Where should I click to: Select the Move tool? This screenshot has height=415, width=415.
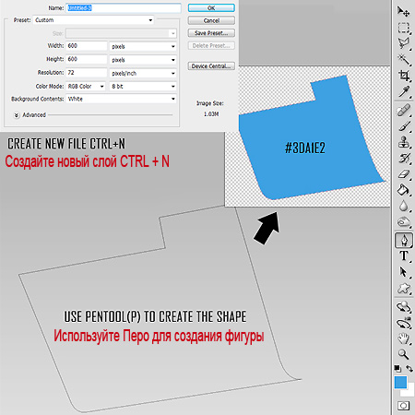(x=403, y=11)
